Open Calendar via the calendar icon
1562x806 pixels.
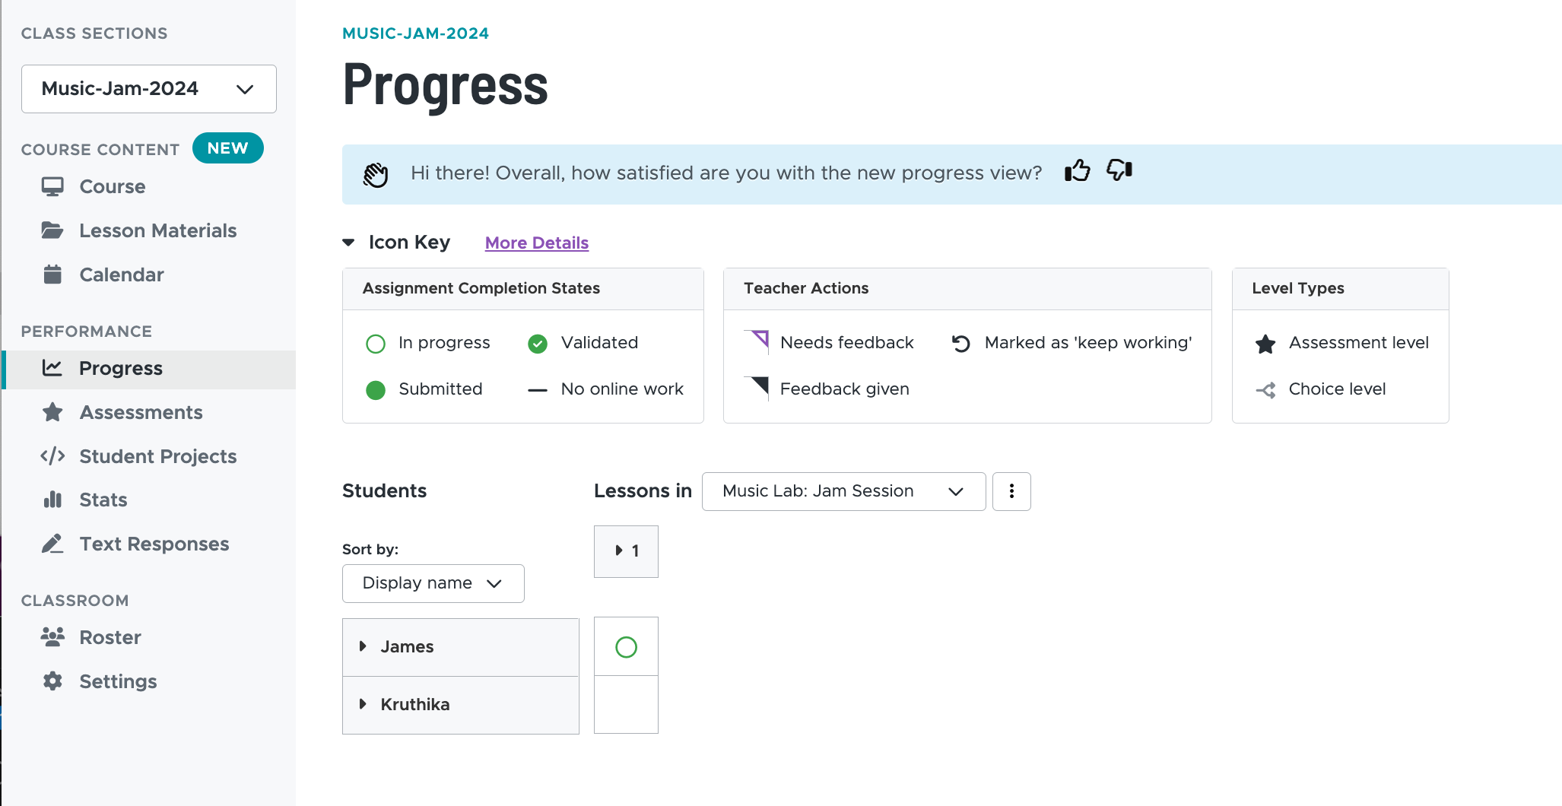(52, 274)
